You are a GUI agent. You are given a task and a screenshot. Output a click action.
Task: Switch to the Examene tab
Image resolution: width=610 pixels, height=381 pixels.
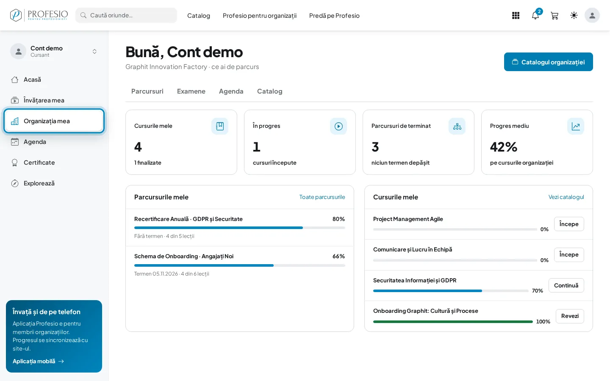click(x=191, y=91)
